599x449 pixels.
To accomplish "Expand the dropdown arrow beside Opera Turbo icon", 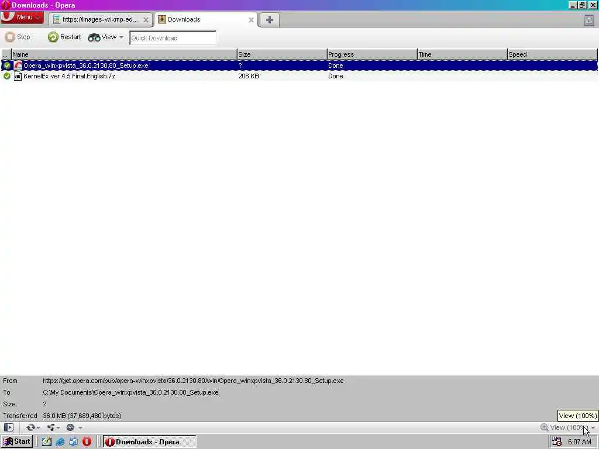I will (x=80, y=427).
